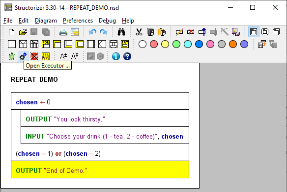Transmute element with magic wand icon
The width and height of the screenshot is (287, 192).
(225, 32)
